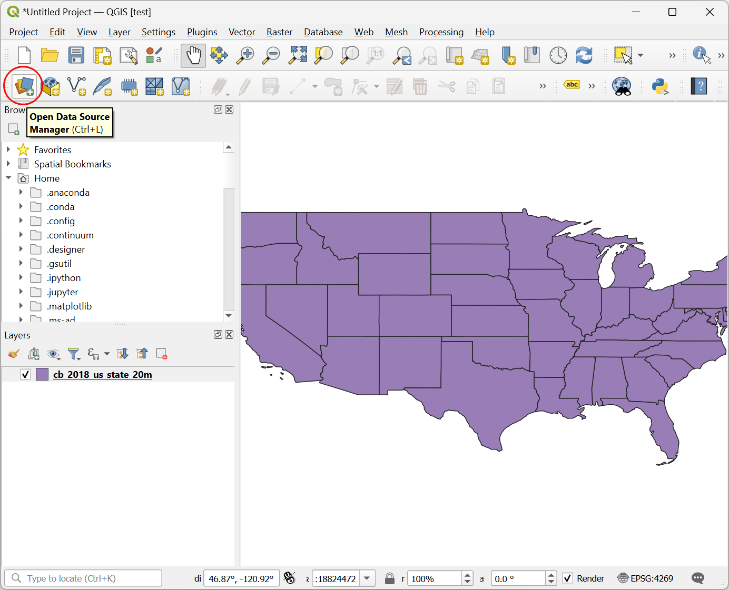
Task: Toggle the Render checkbox in status bar
Action: pyautogui.click(x=567, y=578)
